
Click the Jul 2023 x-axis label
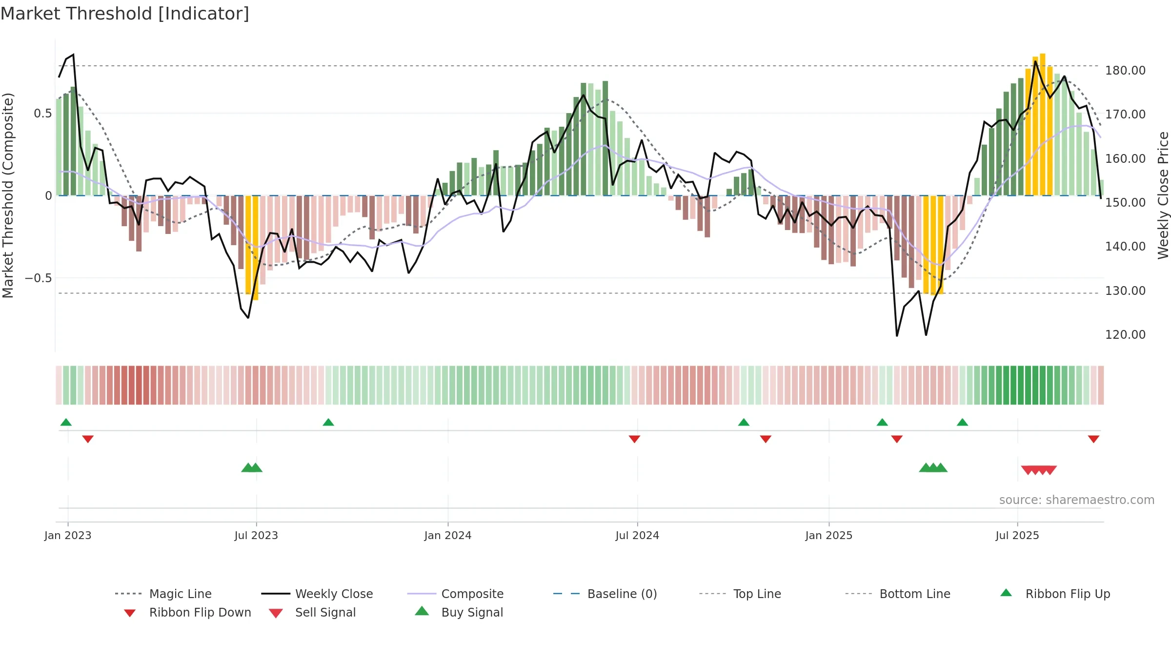pyautogui.click(x=256, y=535)
